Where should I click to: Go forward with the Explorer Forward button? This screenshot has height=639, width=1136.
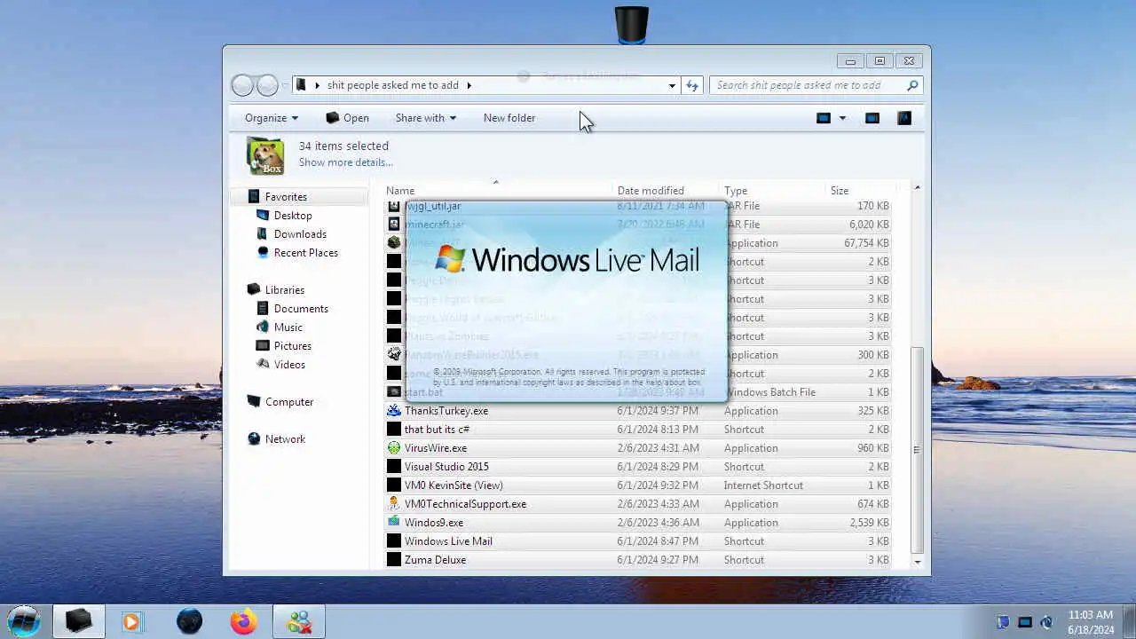click(267, 85)
